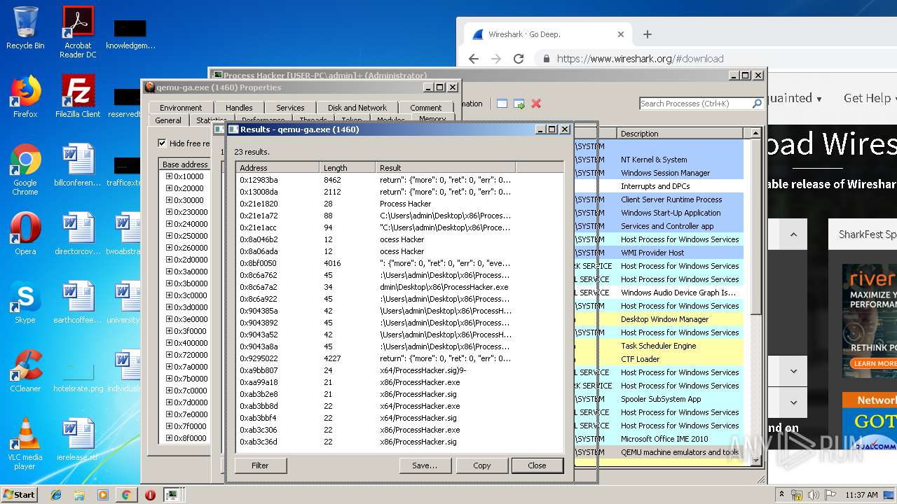Image resolution: width=897 pixels, height=504 pixels.
Task: Go back in Chrome browser
Action: (x=473, y=59)
